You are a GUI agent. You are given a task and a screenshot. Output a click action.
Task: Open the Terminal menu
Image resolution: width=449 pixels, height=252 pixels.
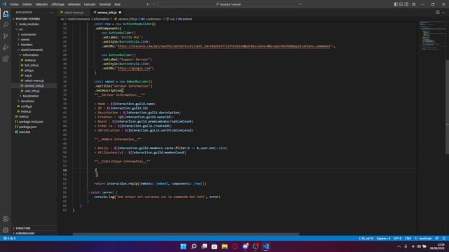(x=105, y=4)
